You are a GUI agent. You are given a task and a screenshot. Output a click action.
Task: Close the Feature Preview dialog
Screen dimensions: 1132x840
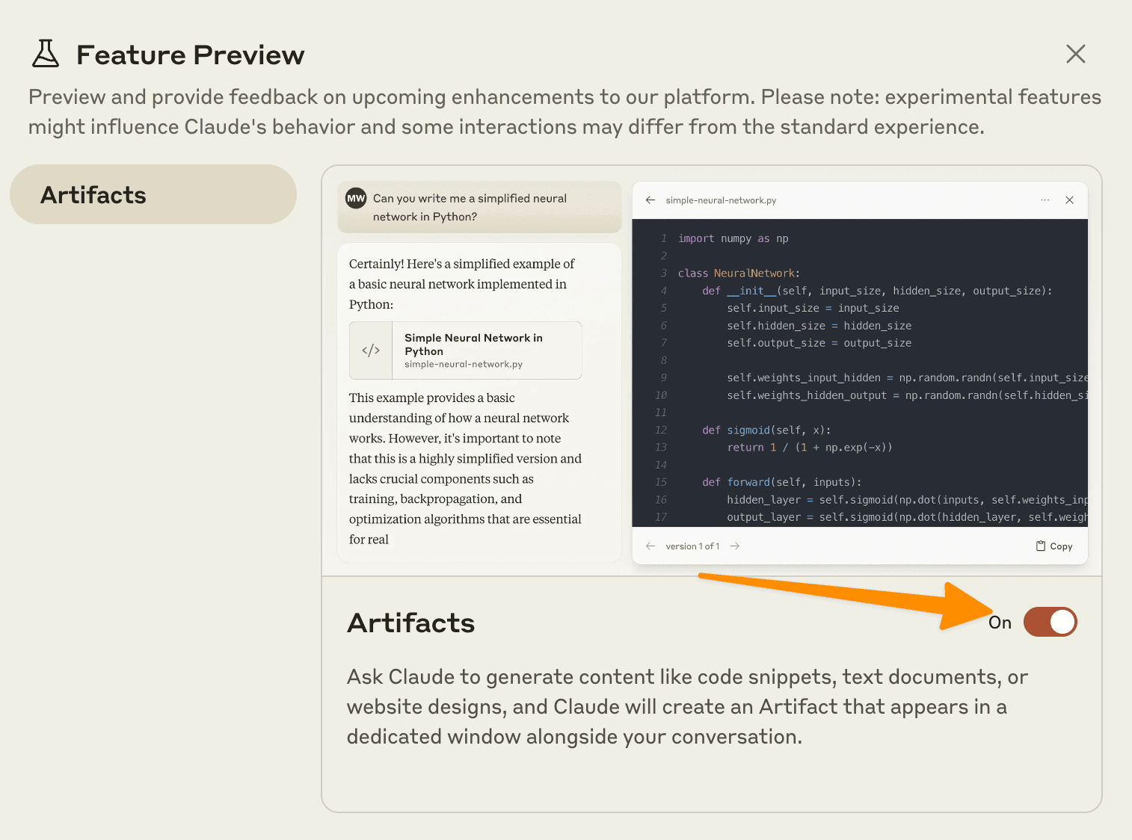pos(1075,54)
